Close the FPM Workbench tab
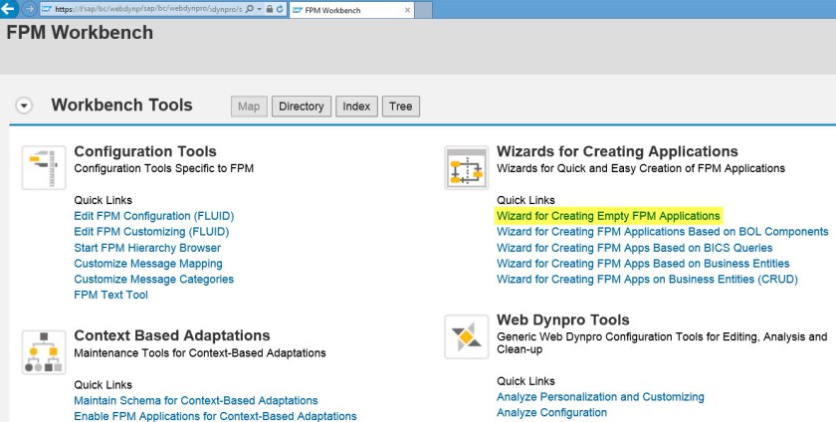This screenshot has width=836, height=422. pyautogui.click(x=407, y=10)
